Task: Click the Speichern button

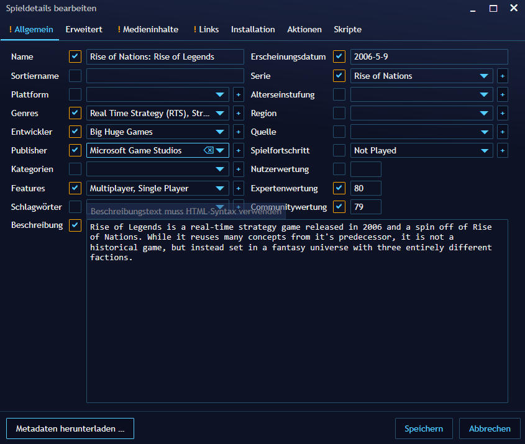Action: [x=424, y=428]
